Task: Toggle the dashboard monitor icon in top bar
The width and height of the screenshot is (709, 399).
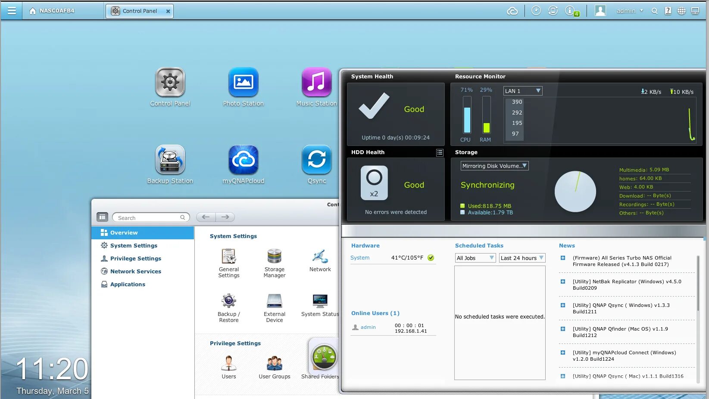Action: (695, 11)
